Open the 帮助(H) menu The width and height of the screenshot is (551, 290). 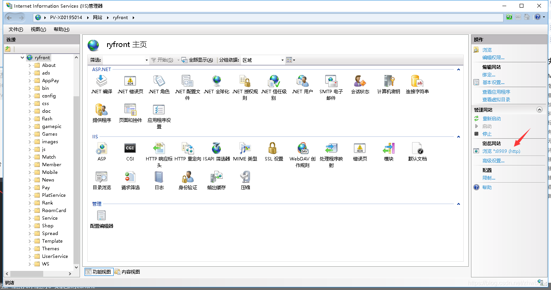(x=61, y=29)
